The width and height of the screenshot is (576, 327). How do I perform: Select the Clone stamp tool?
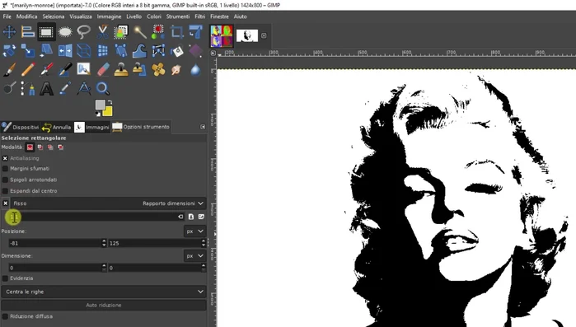[x=121, y=69]
